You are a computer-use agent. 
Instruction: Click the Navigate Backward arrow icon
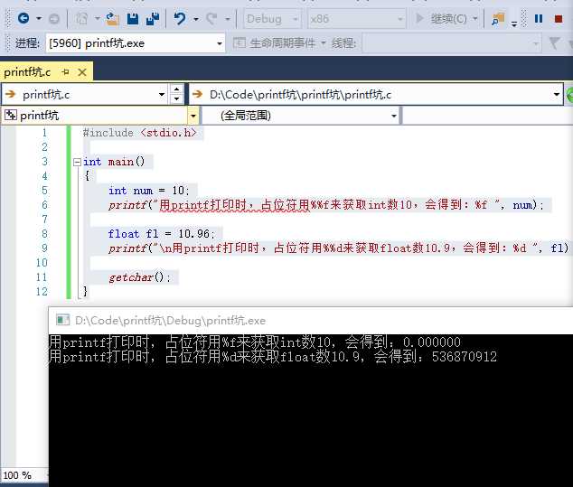(x=23, y=18)
